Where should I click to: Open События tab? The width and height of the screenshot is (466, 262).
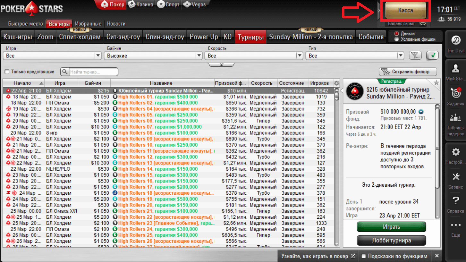371,37
